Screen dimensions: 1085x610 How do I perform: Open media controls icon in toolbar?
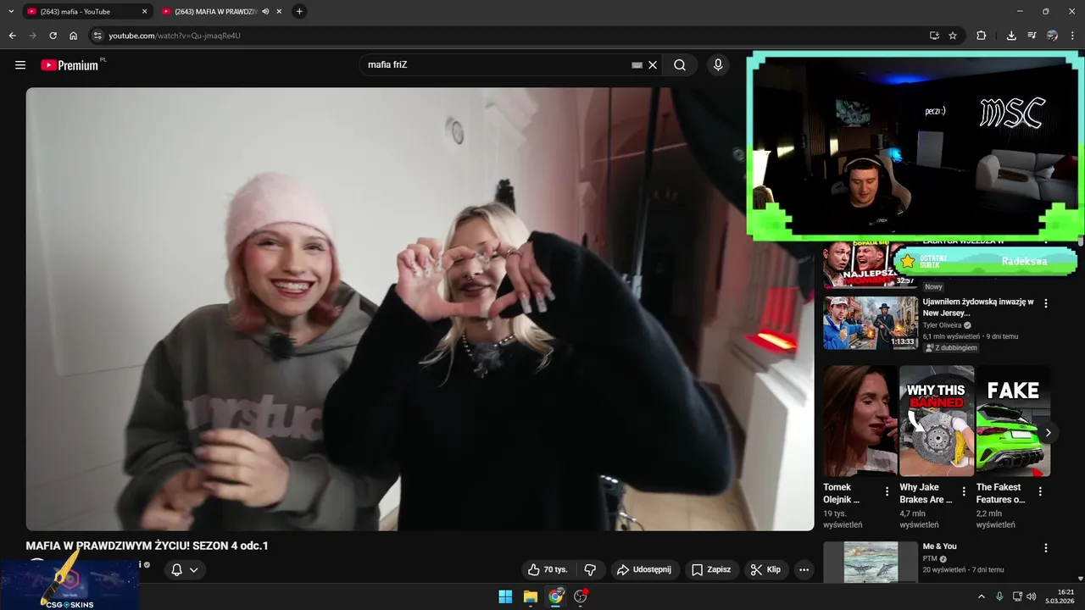click(x=1032, y=36)
